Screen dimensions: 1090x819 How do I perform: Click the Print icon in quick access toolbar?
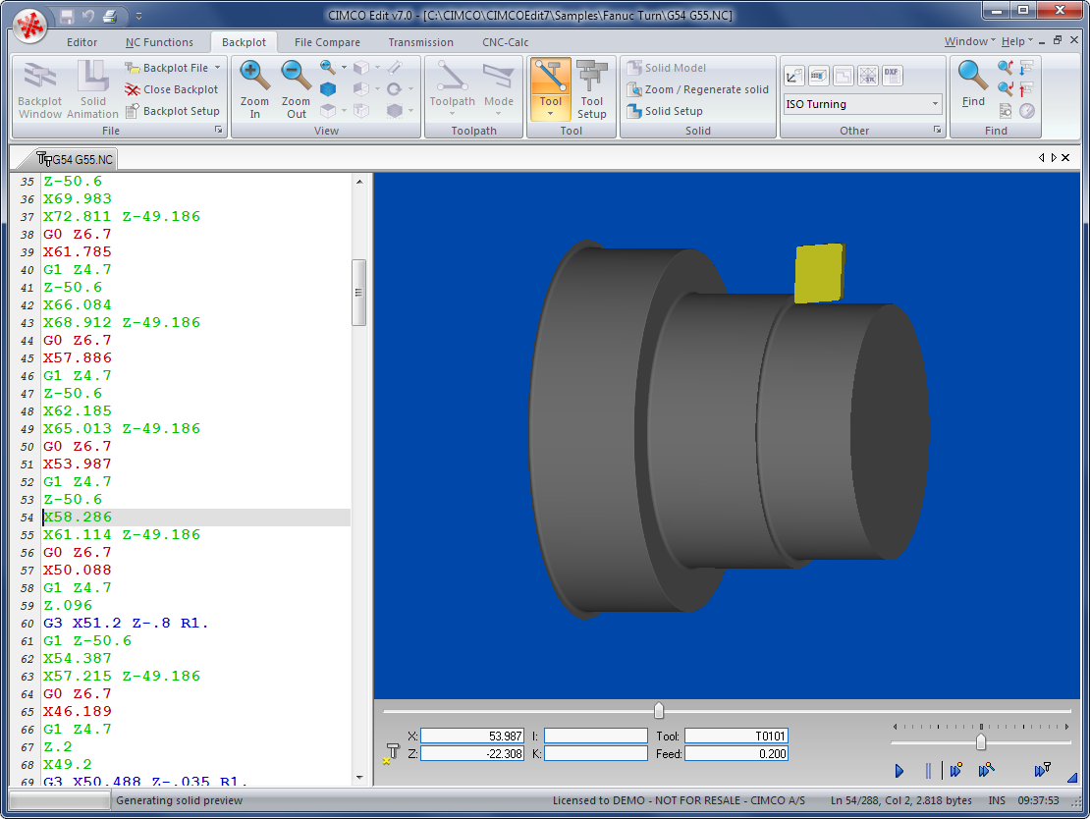[x=110, y=16]
